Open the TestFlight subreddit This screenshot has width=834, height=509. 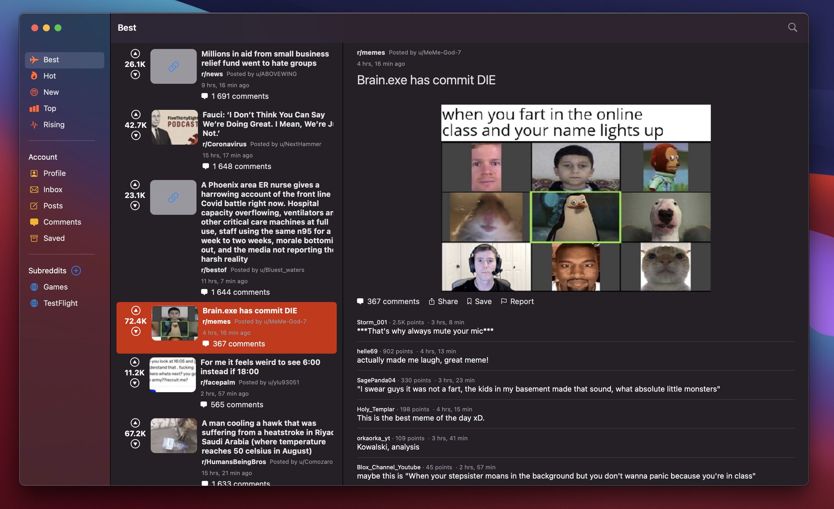pyautogui.click(x=60, y=303)
